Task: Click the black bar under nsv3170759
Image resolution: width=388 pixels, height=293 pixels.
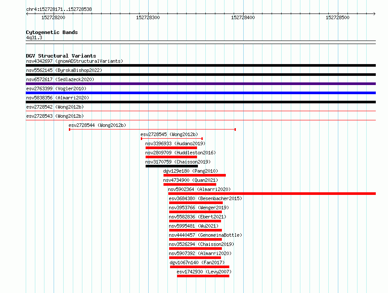Action: click(172, 166)
